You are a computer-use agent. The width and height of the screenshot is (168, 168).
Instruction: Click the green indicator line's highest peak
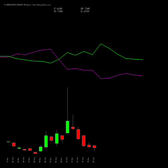point(101,44)
